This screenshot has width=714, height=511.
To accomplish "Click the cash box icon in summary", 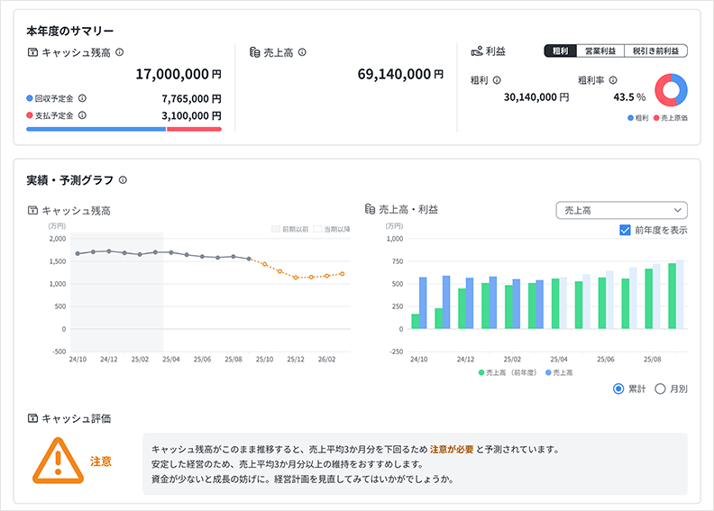I will pyautogui.click(x=32, y=52).
